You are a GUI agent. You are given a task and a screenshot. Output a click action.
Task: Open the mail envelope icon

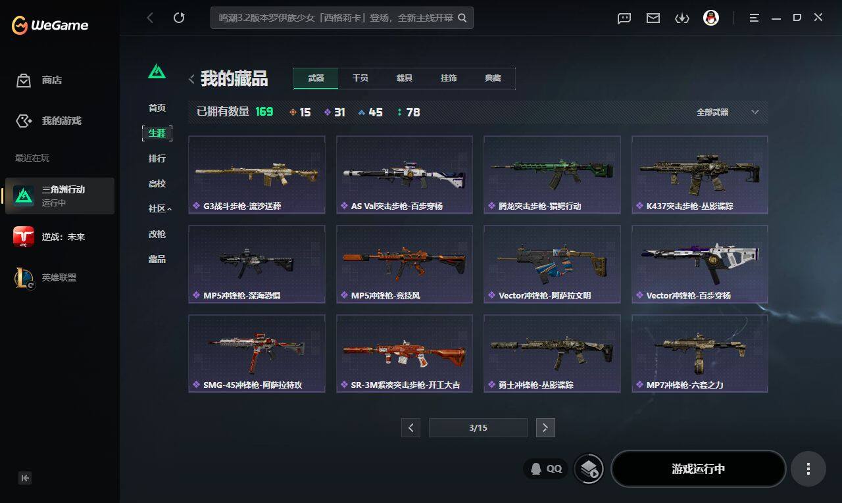point(653,18)
